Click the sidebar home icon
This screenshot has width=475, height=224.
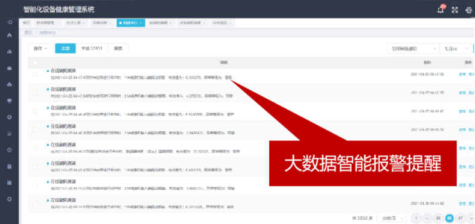10,35
